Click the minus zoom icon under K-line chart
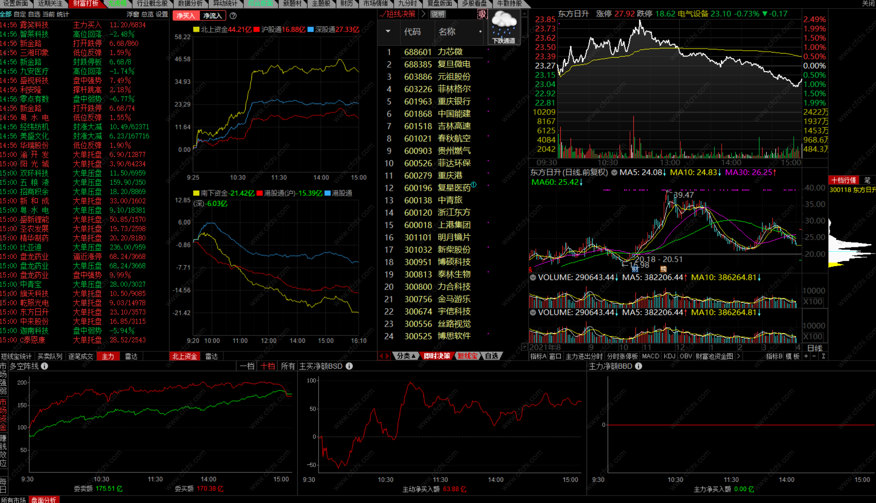 [814, 356]
